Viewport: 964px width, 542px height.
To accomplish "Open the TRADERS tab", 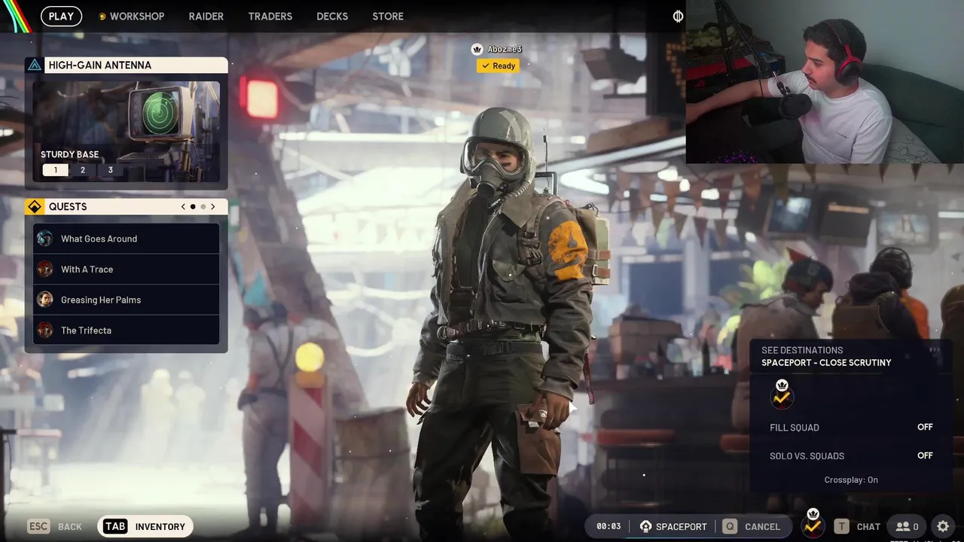I will [270, 16].
